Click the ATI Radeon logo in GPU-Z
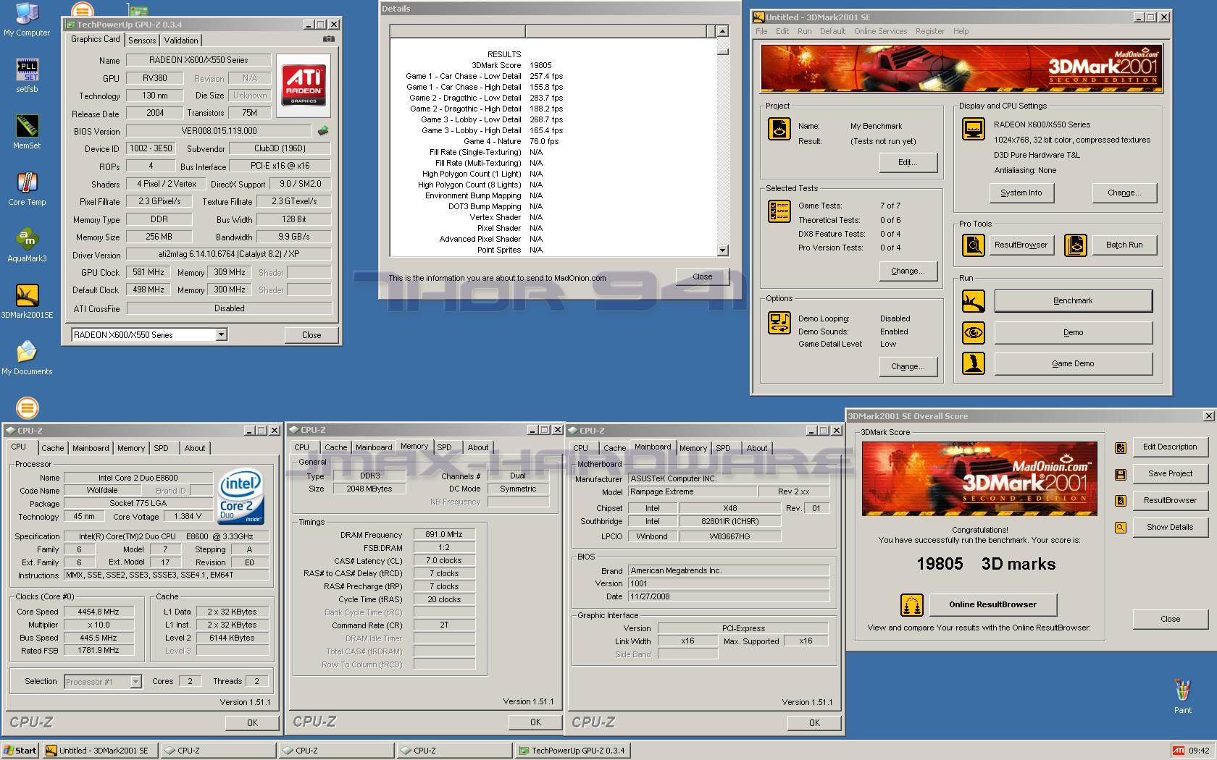The image size is (1217, 760). (x=304, y=85)
